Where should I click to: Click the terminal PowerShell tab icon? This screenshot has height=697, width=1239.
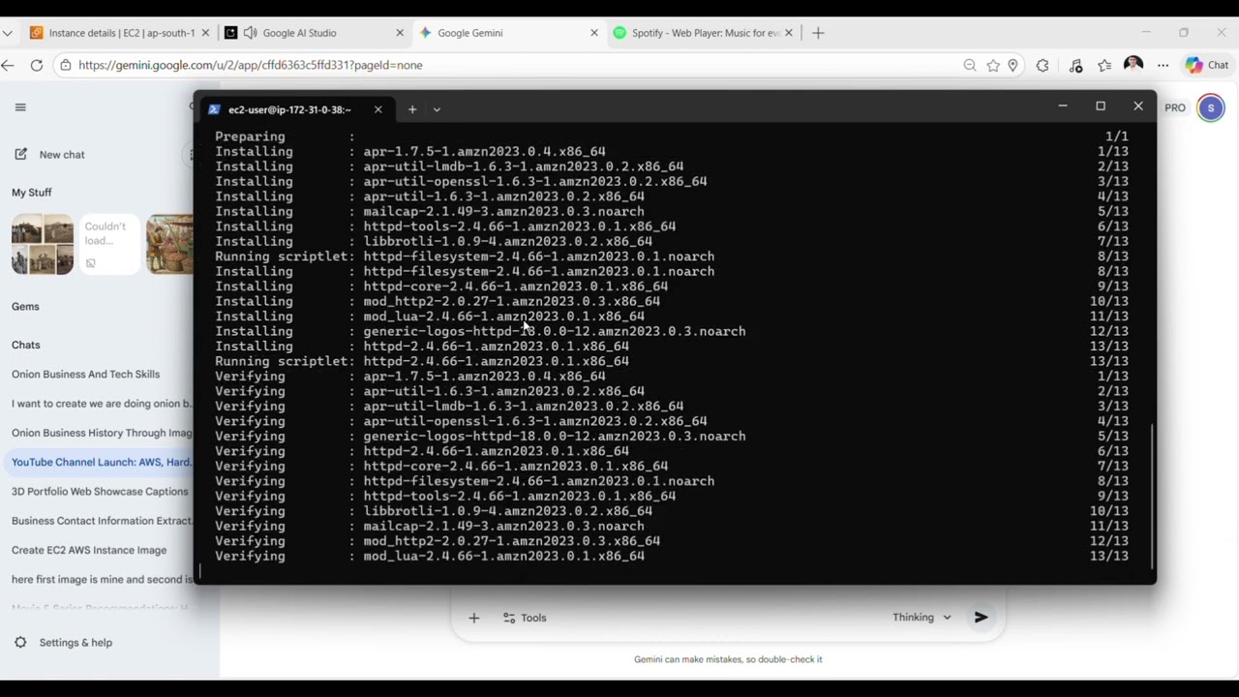click(215, 109)
